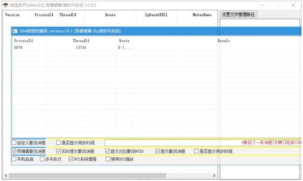The width and height of the screenshot is (303, 181).
Task: Click the Route value D:\...
Action: pos(124,47)
